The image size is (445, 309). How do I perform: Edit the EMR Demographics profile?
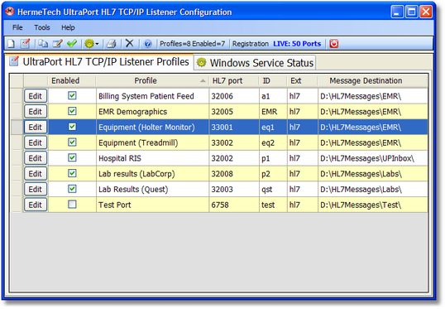[x=36, y=112]
